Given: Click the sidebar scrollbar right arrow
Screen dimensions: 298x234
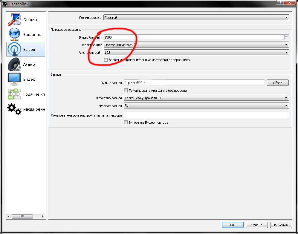Looking at the screenshot, I should [43, 216].
